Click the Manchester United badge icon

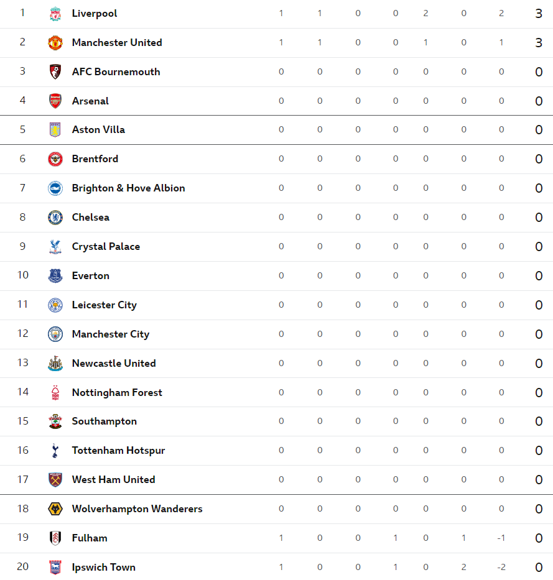click(55, 43)
